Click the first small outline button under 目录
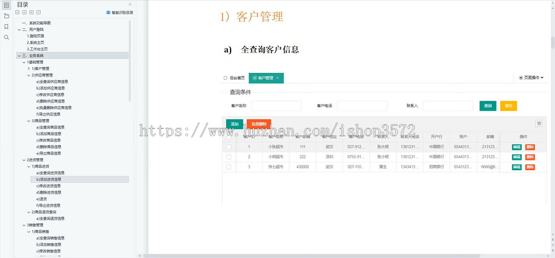This screenshot has width=555, height=258. (x=17, y=12)
